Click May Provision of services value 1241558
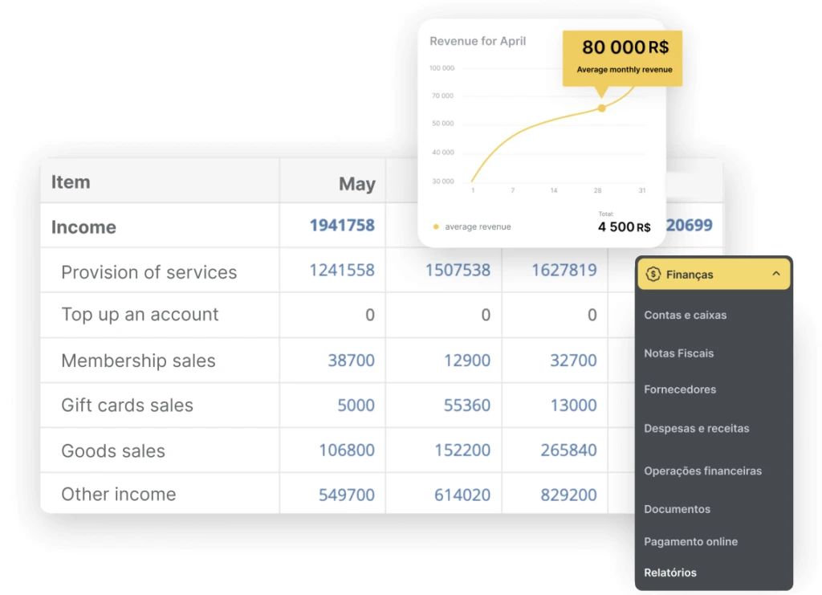822x595 pixels. pos(342,271)
